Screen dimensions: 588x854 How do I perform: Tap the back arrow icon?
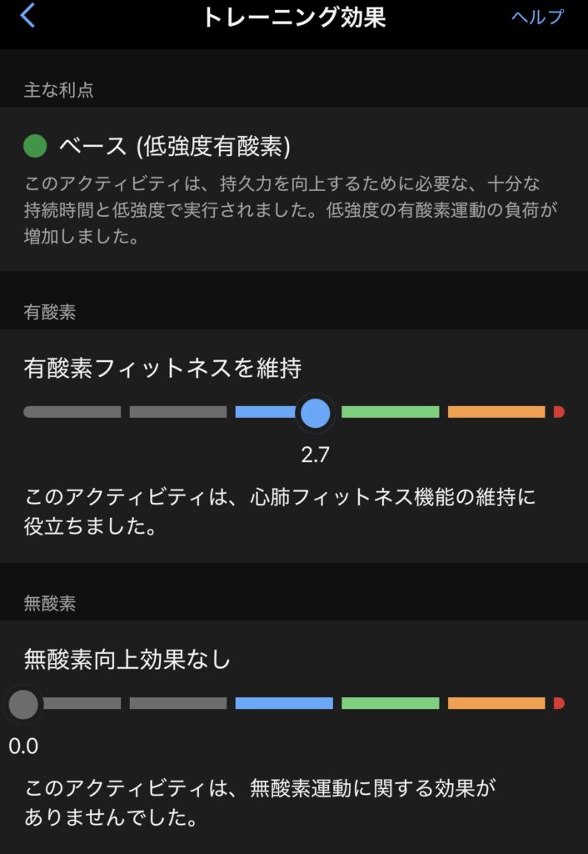(28, 16)
